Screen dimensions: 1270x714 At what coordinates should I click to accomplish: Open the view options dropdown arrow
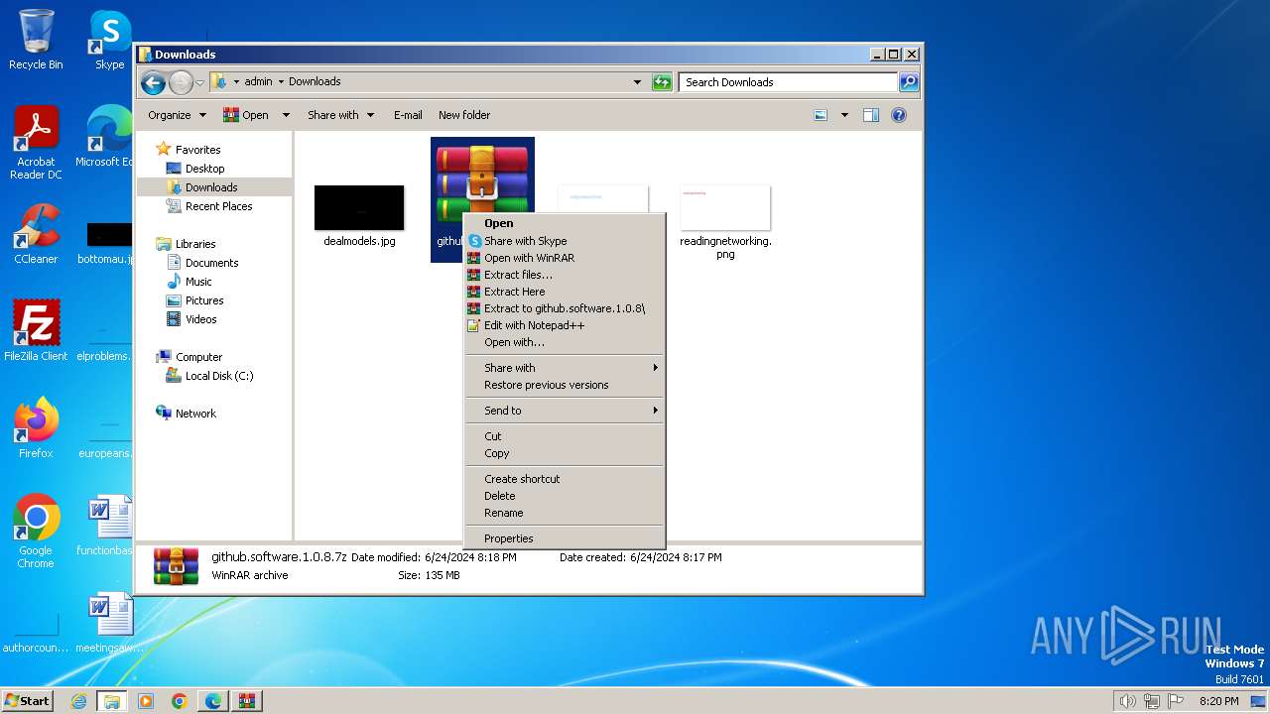[x=844, y=115]
